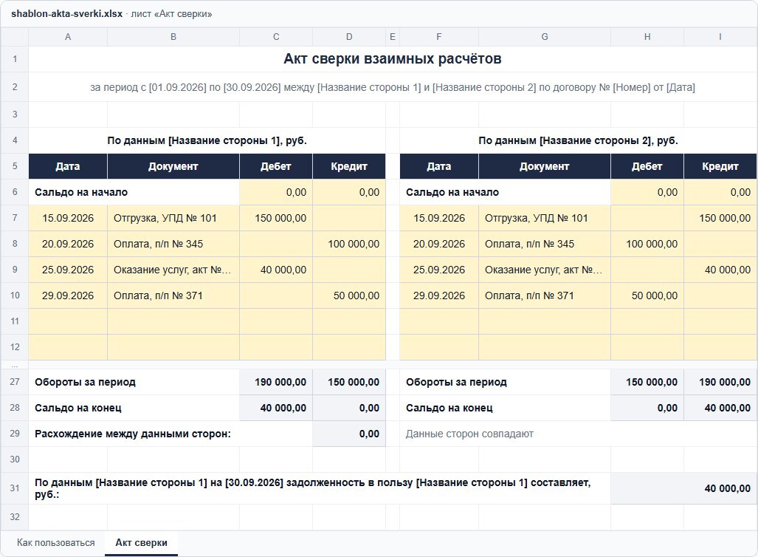This screenshot has height=557, width=758.
Task: Click the "Расхождение между данными сторон:" label
Action: coord(133,434)
